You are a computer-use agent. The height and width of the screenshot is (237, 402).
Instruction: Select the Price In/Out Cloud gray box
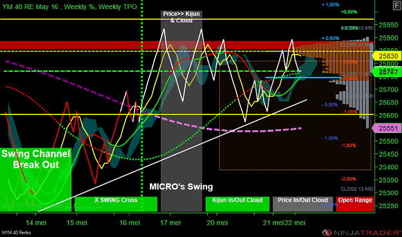pyautogui.click(x=303, y=204)
